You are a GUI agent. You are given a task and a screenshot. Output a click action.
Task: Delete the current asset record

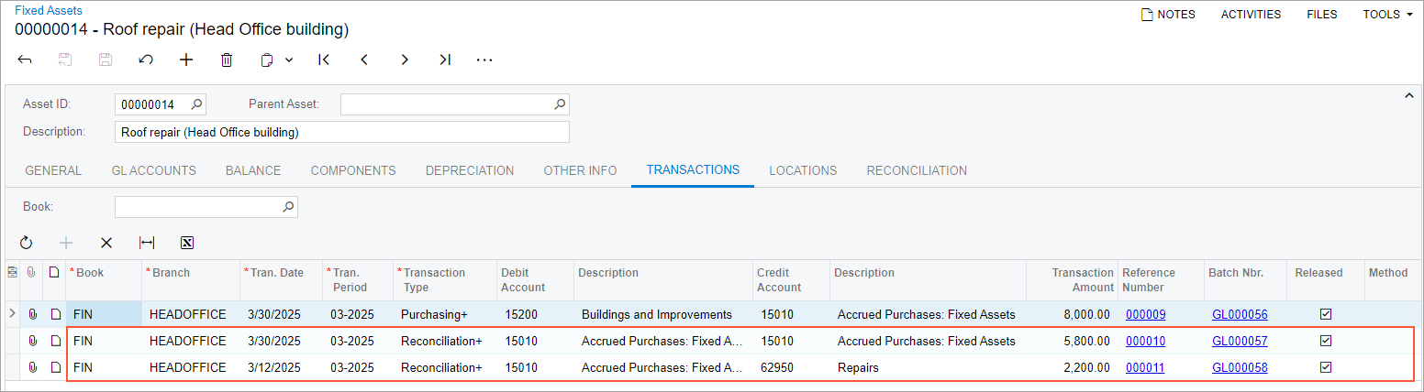(227, 60)
